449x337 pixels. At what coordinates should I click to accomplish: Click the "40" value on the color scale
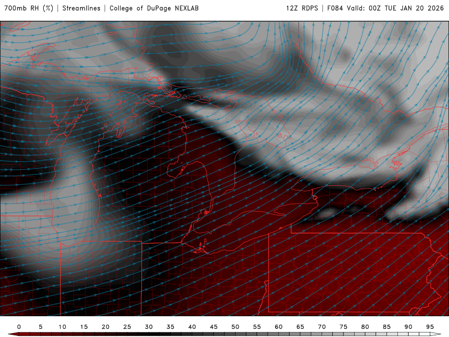[x=192, y=327]
